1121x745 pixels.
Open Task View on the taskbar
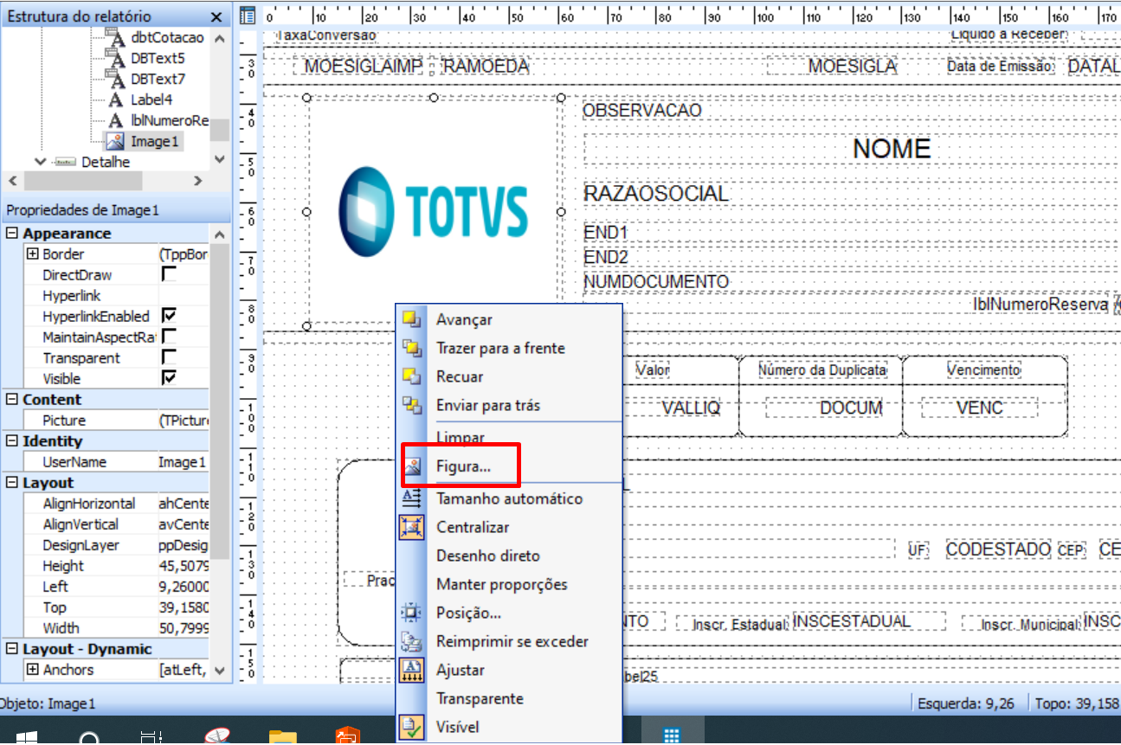(x=151, y=737)
